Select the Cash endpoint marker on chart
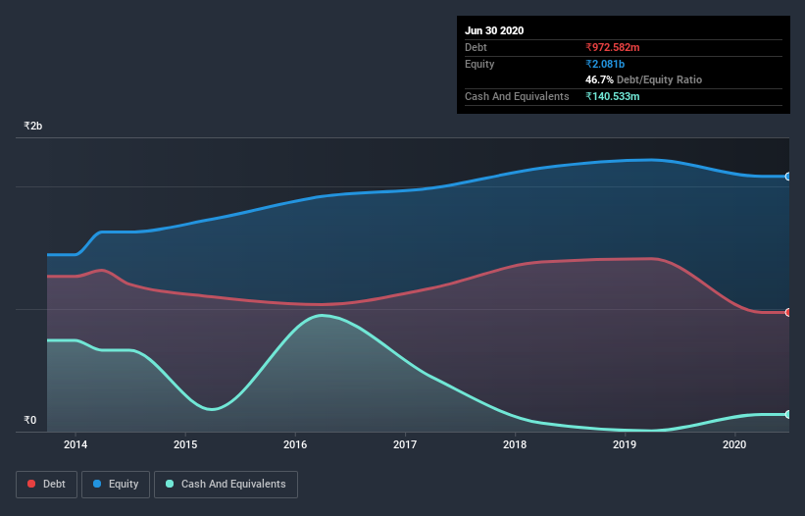Viewport: 805px width, 516px height. [788, 414]
